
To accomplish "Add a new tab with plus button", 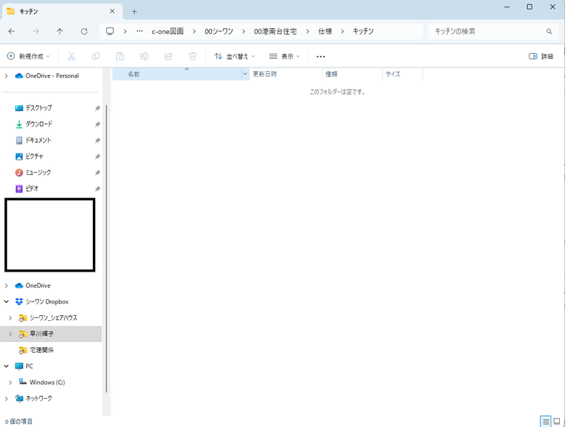I will point(134,12).
